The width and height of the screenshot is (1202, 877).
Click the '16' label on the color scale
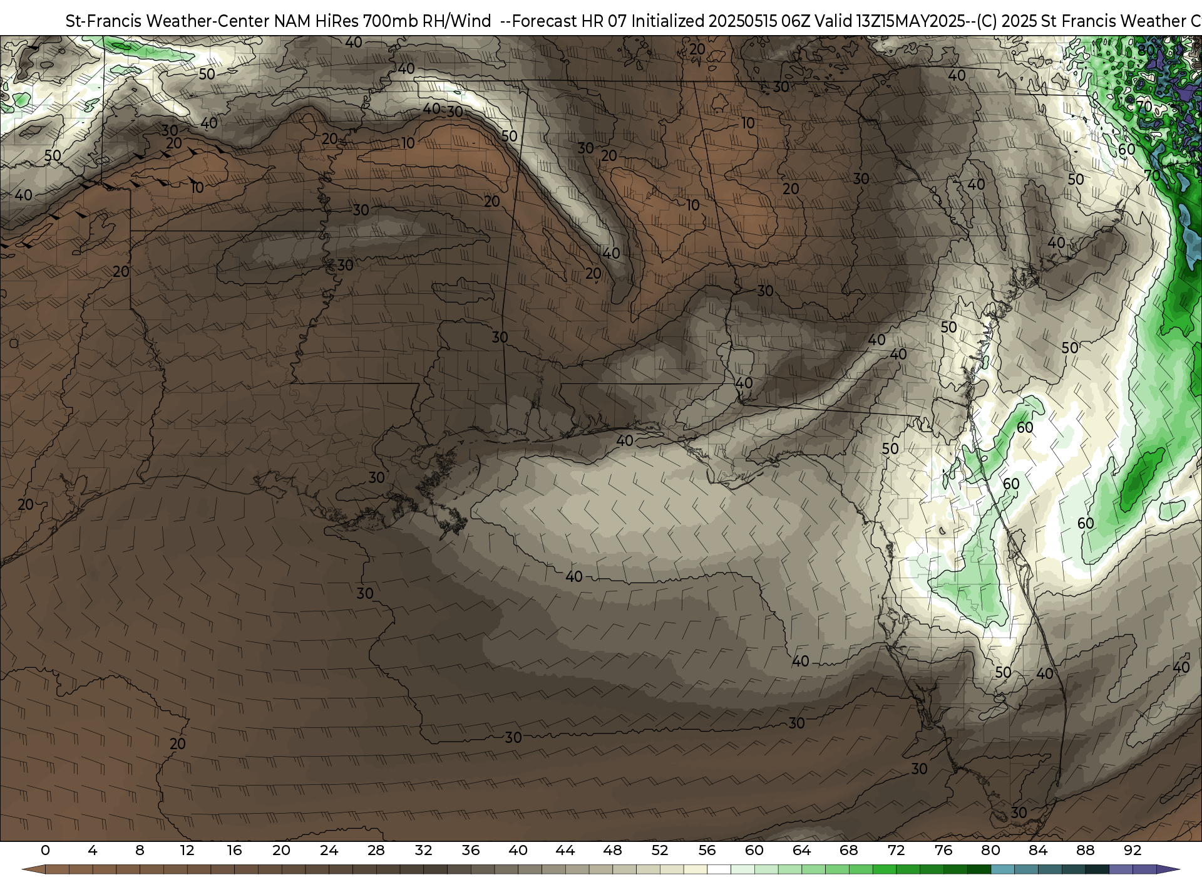[x=234, y=850]
